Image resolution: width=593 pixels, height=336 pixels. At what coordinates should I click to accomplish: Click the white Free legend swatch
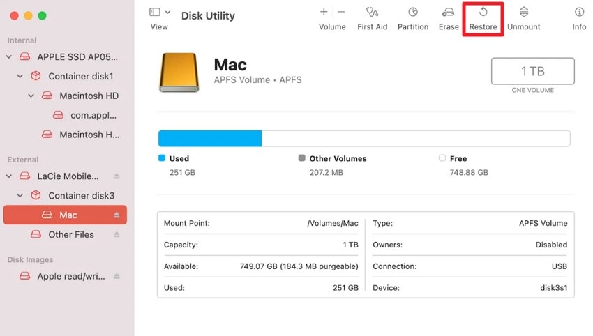(442, 158)
